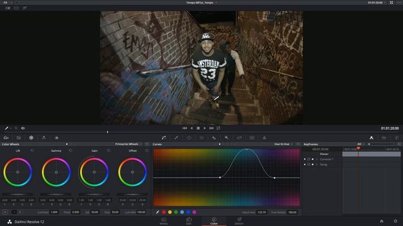The image size is (403, 226).
Task: Reset the Offset color wheel
Action: tap(147, 151)
